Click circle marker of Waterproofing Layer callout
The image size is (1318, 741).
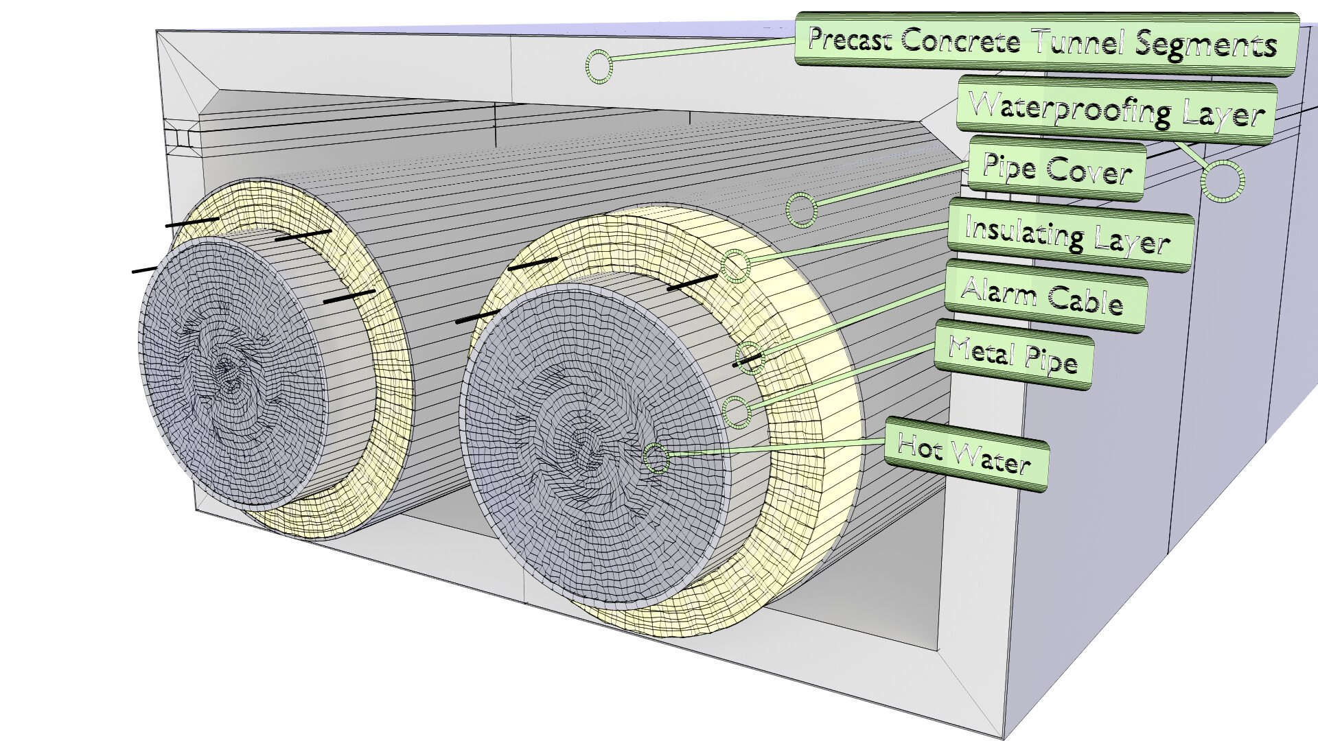(x=1223, y=181)
